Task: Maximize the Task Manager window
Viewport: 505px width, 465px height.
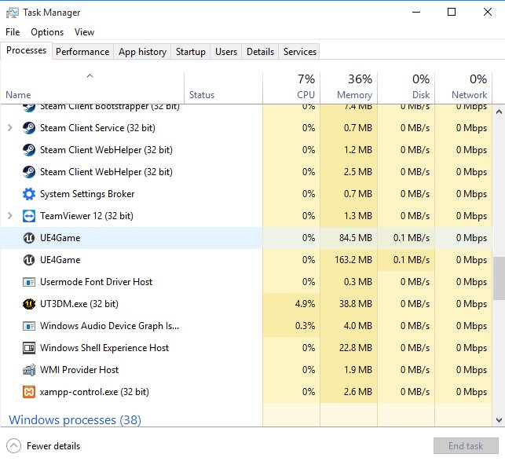Action: tap(452, 13)
